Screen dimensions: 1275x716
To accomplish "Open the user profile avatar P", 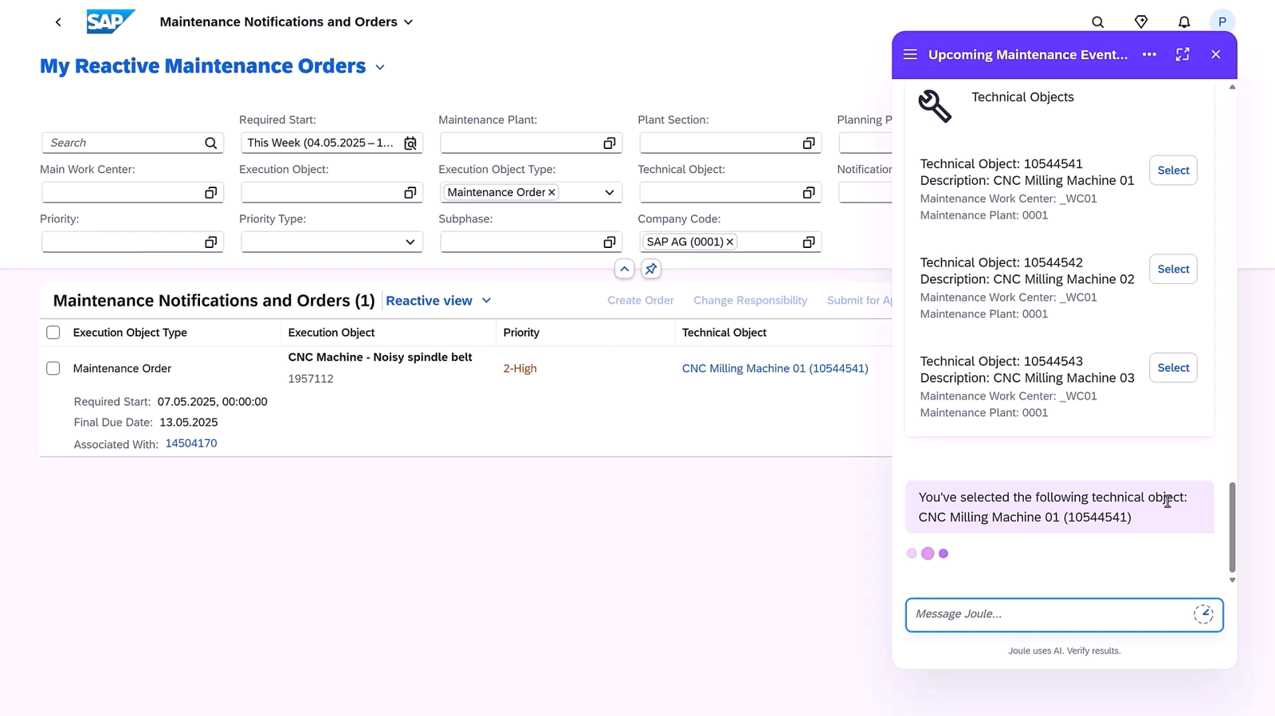I will [x=1222, y=22].
